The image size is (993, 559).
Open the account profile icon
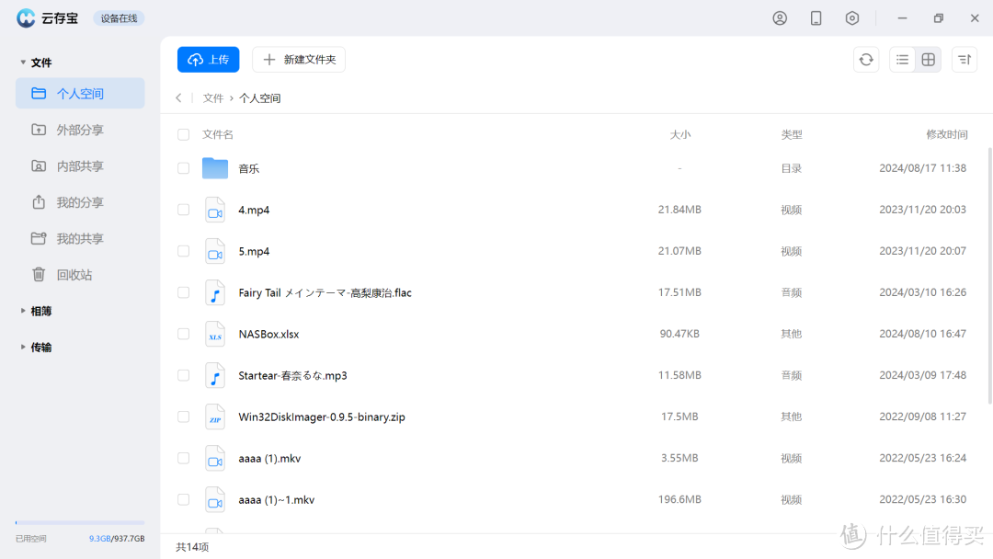780,17
